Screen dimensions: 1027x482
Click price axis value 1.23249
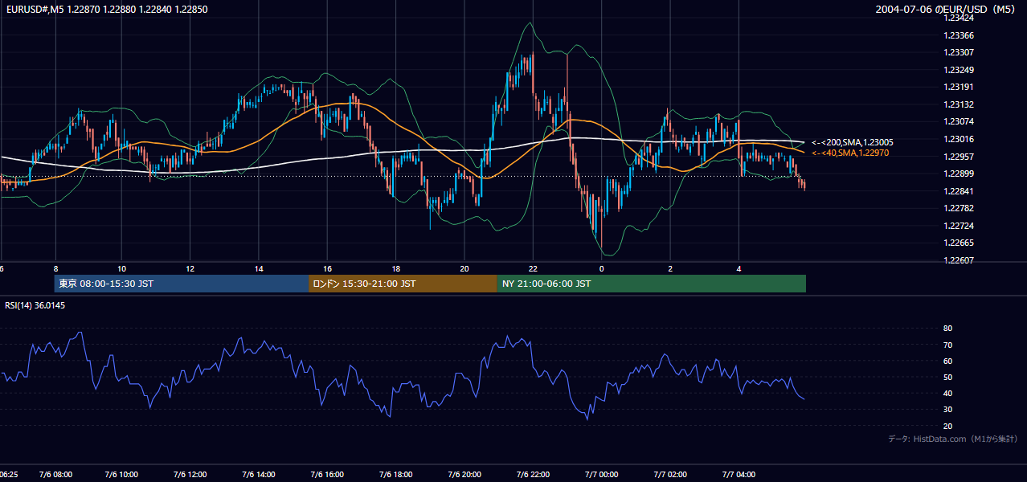pyautogui.click(x=958, y=70)
